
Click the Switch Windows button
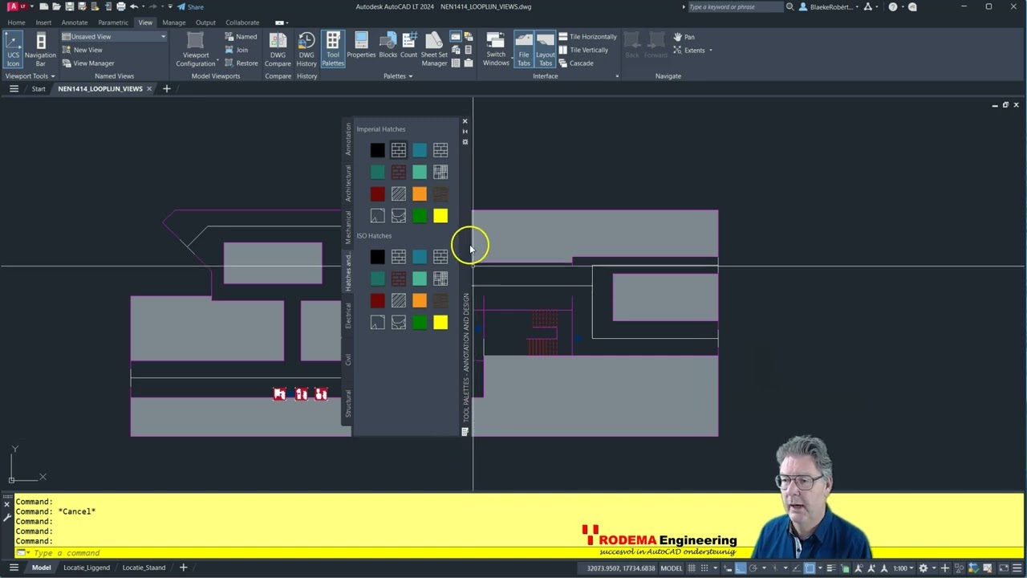(496, 50)
